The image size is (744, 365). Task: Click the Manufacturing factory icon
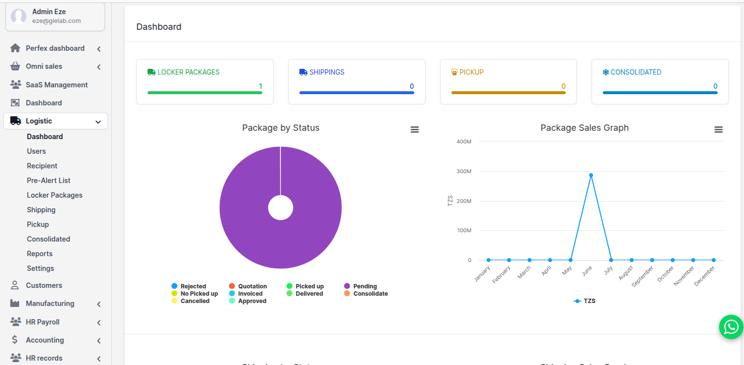point(16,304)
